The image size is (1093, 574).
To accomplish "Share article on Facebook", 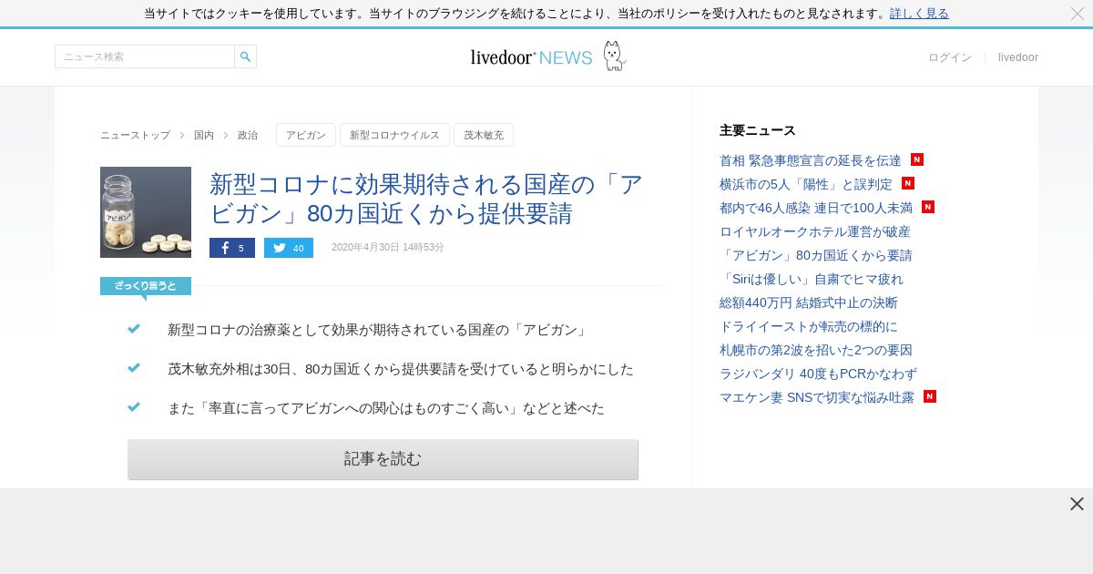I will (232, 248).
